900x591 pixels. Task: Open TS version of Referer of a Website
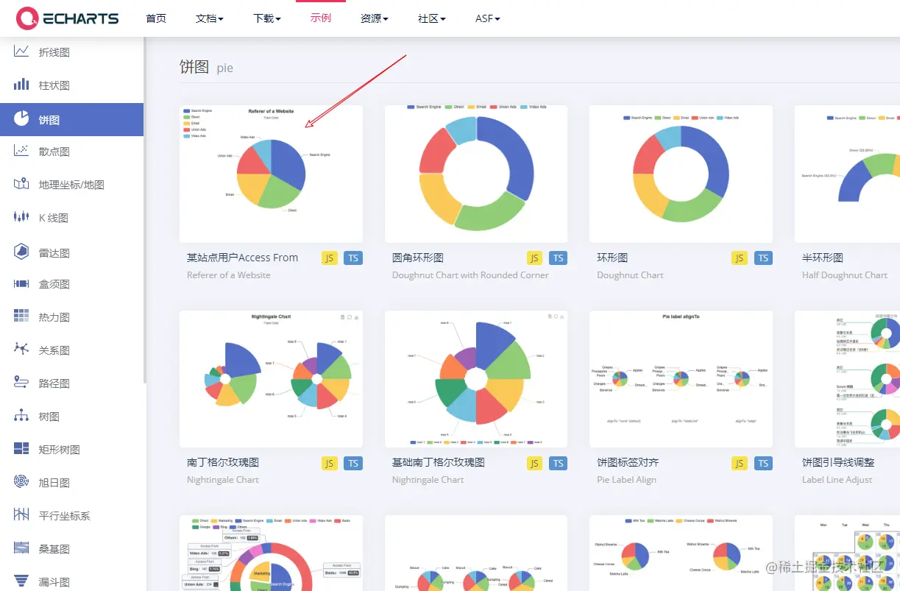click(x=353, y=258)
